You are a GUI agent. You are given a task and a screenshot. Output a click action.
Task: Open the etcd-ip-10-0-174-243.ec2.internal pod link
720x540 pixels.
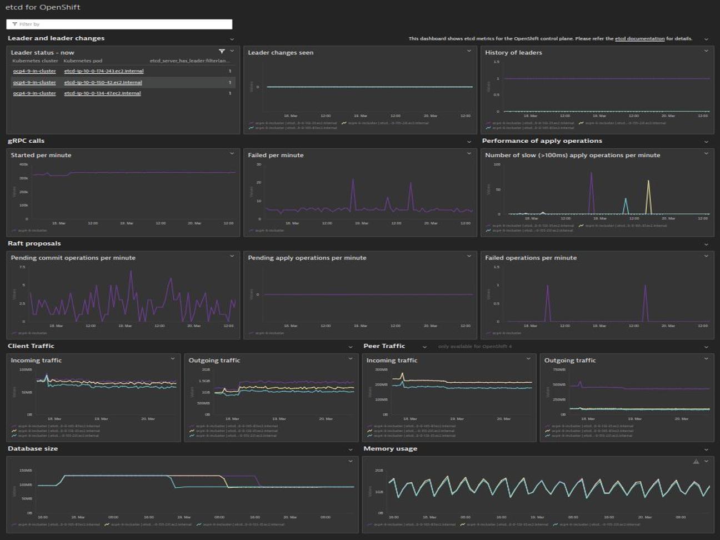103,71
